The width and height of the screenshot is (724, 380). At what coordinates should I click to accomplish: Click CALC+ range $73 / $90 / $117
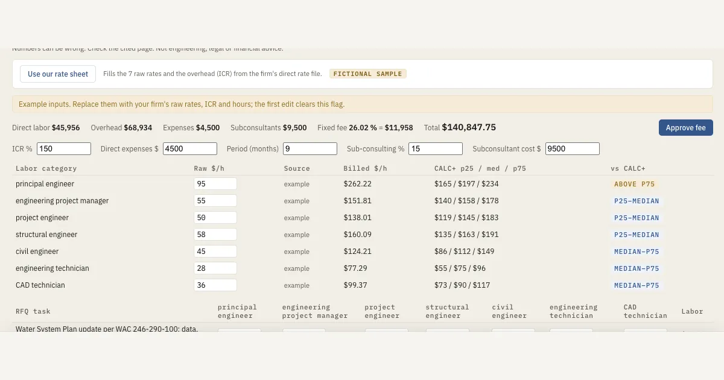[x=462, y=285]
